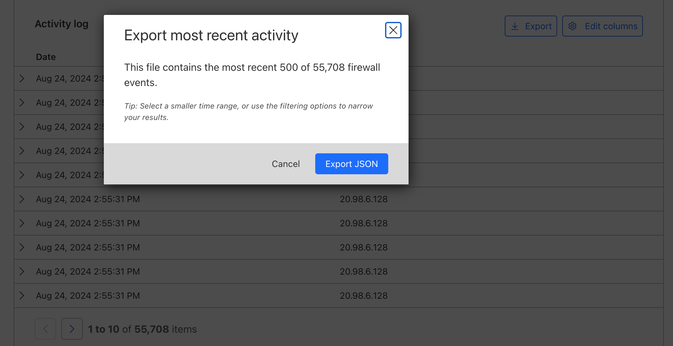Expand the first activity log row
This screenshot has width=673, height=346.
[22, 78]
